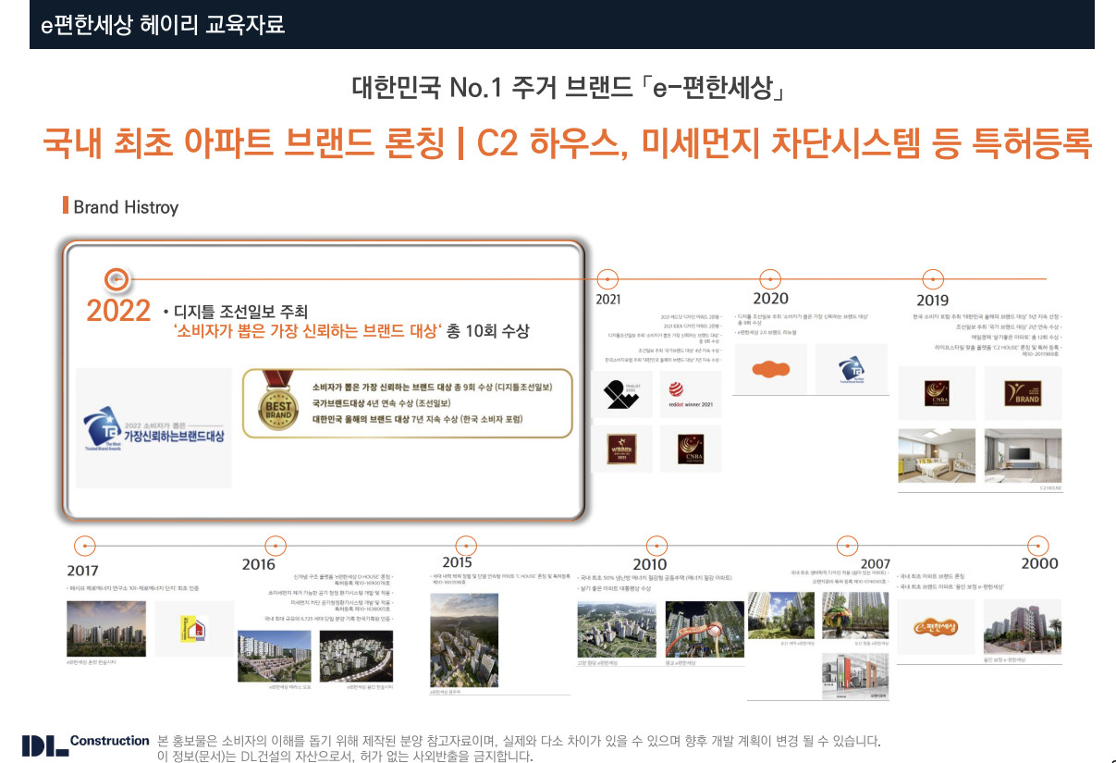
Task: Click the '2020' year label
Action: tap(770, 298)
